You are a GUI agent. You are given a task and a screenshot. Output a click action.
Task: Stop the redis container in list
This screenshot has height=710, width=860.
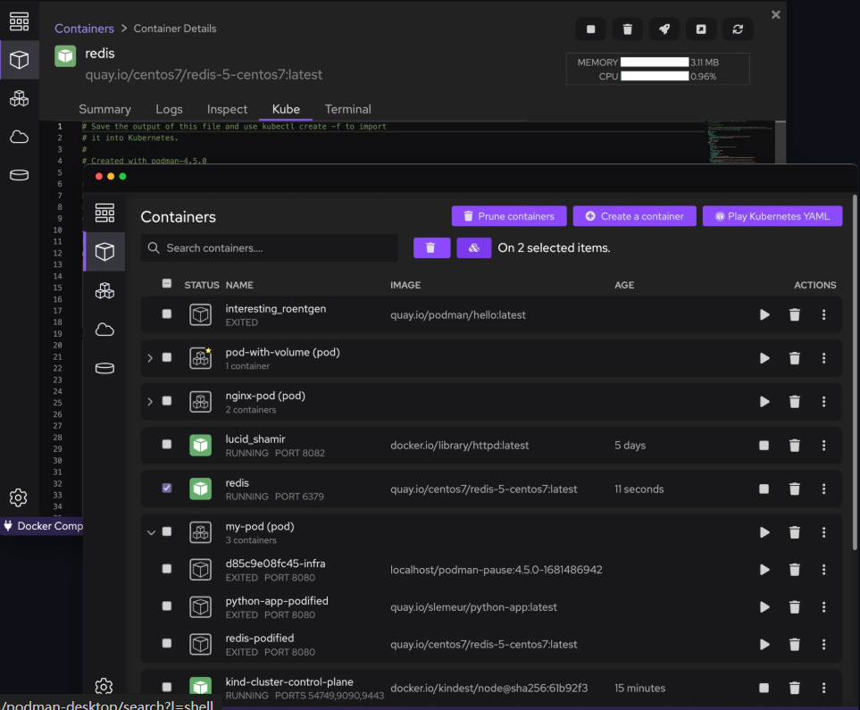pos(764,489)
